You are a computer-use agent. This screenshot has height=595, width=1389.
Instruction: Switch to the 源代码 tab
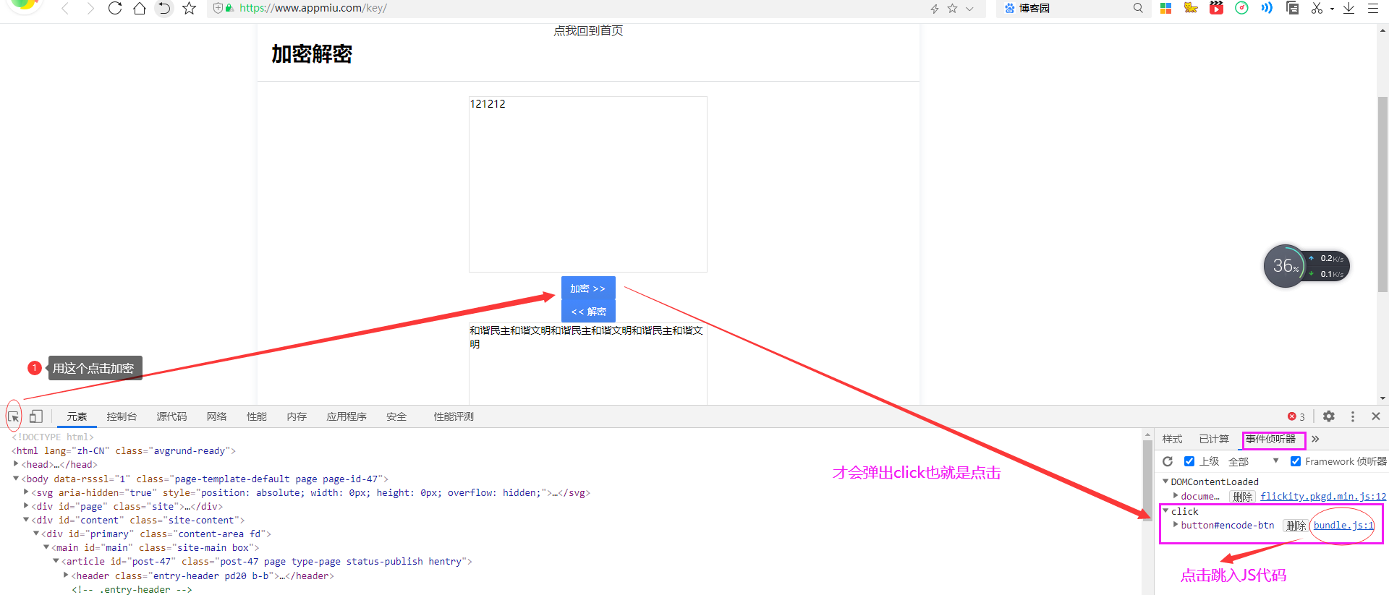click(x=171, y=416)
